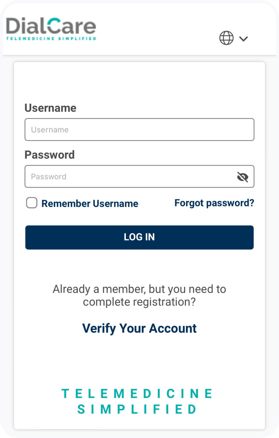Viewport: 279px width, 438px height.
Task: Click the Remember Username label text
Action: [x=90, y=203]
